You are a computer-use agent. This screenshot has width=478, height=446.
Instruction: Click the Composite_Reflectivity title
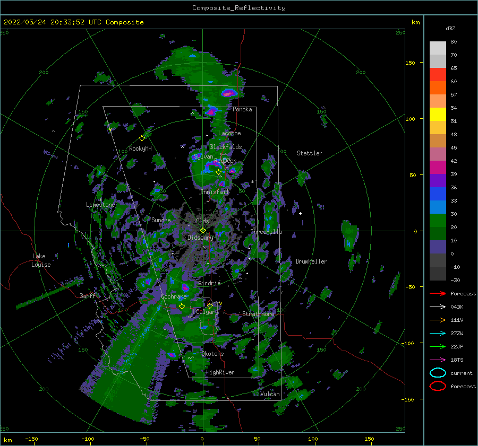click(239, 8)
